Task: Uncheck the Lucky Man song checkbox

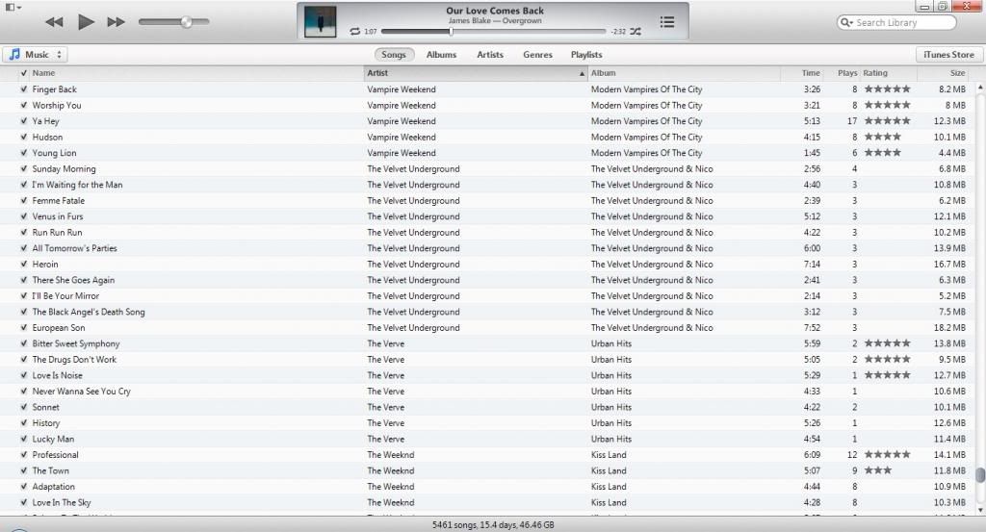Action: click(x=24, y=439)
